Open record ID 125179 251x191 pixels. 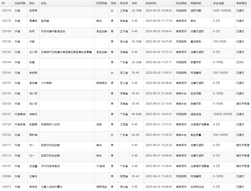pos(6,11)
